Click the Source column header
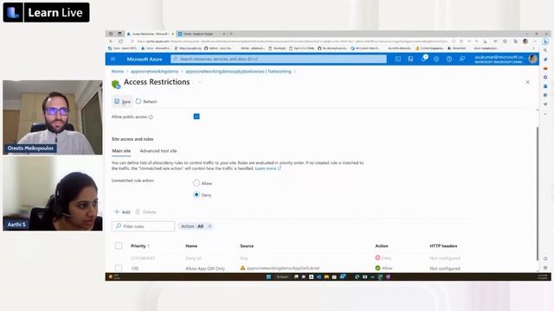This screenshot has width=554, height=311. (247, 245)
